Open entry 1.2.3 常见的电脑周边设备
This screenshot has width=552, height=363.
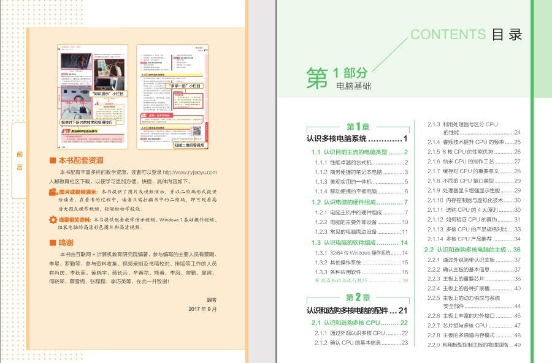click(361, 232)
